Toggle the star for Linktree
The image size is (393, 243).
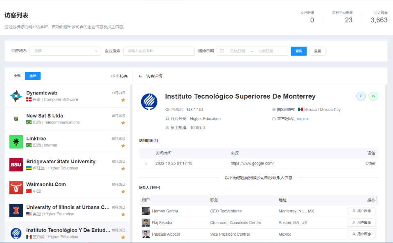coord(123,146)
